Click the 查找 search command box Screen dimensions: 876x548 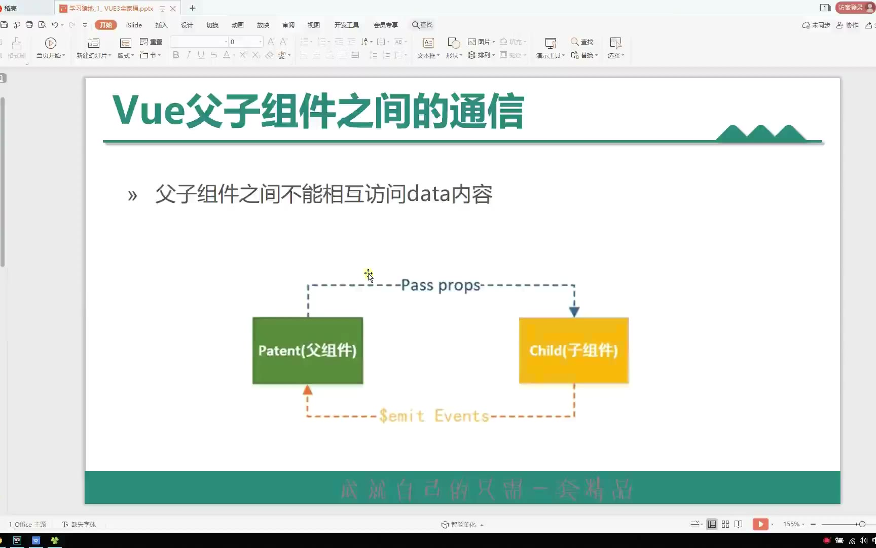pos(422,25)
